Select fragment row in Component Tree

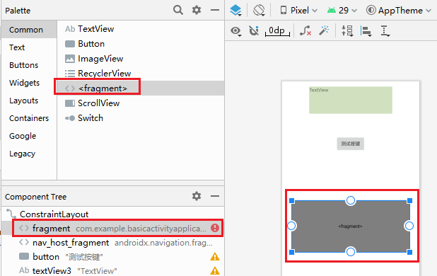point(112,228)
